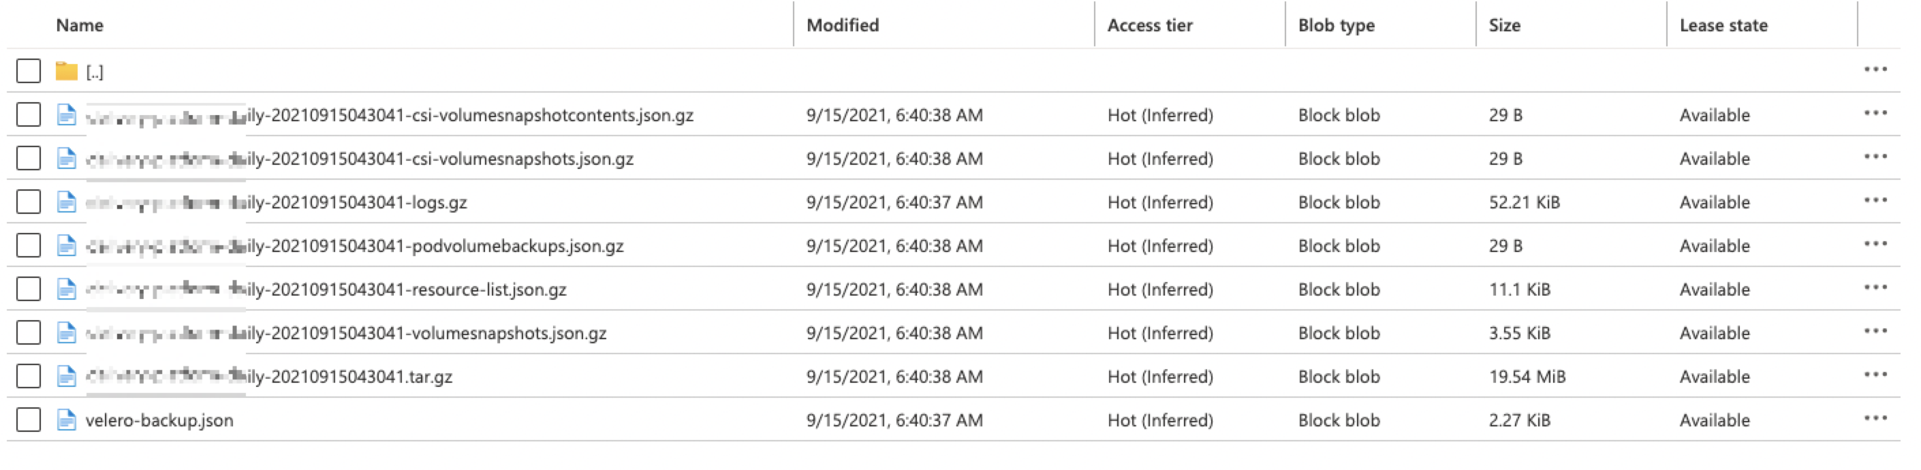The height and width of the screenshot is (470, 1921).
Task: Check the checkbox on the tar.gz row
Action: pyautogui.click(x=29, y=376)
